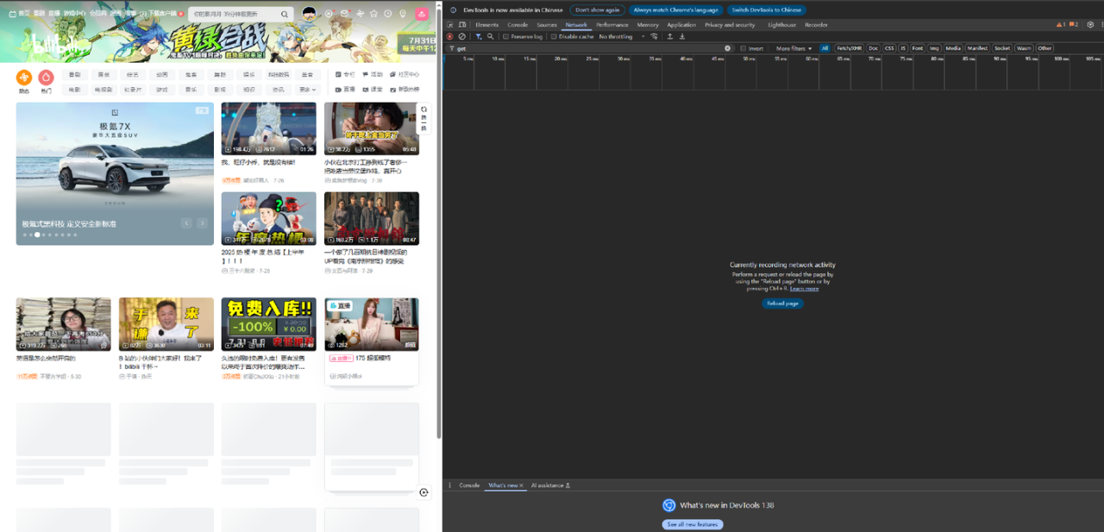The height and width of the screenshot is (532, 1104).
Task: Click the network timeline overview area
Action: tap(772, 75)
